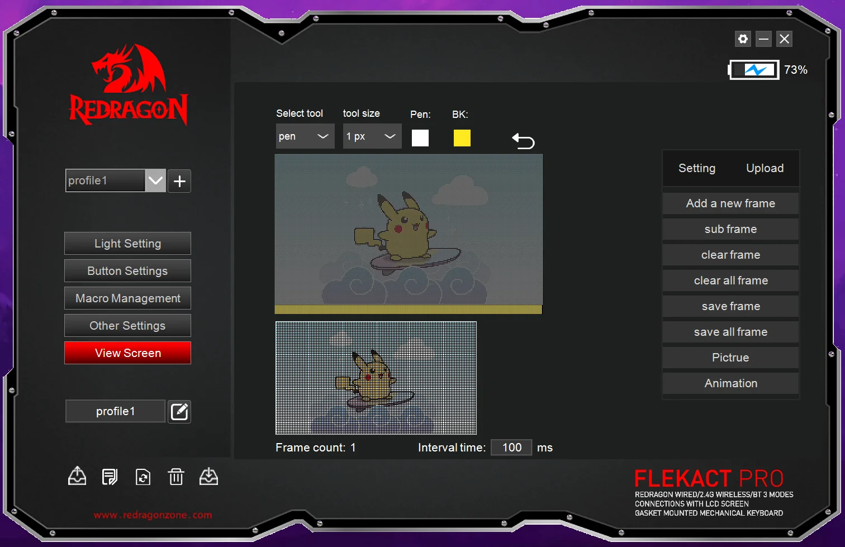Open Other Settings menu
Screen dimensions: 845x547
point(127,326)
